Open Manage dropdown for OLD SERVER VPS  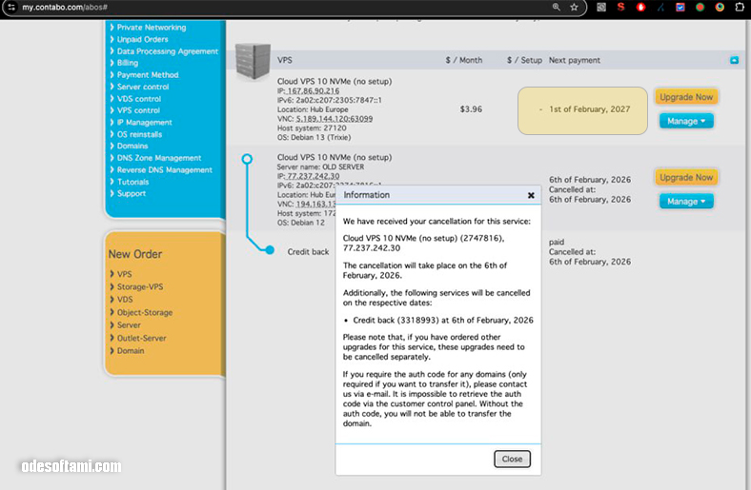[x=686, y=201]
